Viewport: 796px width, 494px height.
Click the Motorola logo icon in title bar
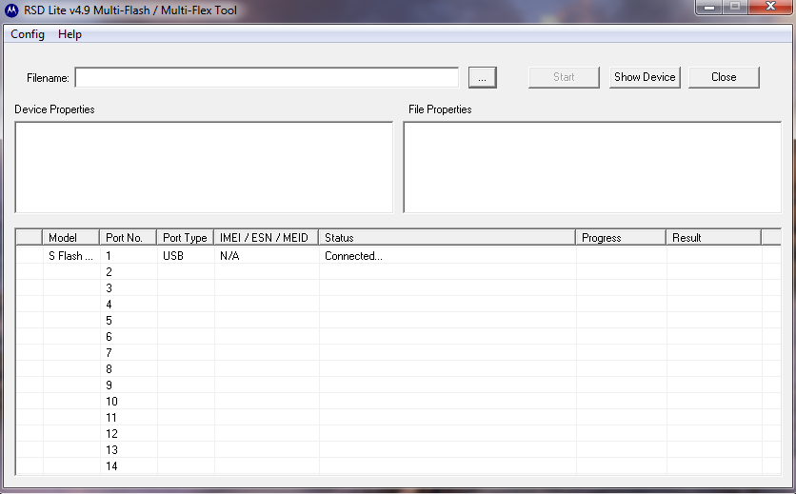pyautogui.click(x=12, y=10)
